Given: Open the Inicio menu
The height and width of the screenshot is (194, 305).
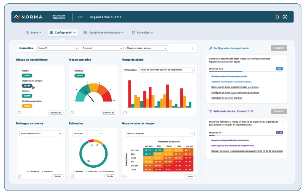Looking at the screenshot, I should click(34, 32).
